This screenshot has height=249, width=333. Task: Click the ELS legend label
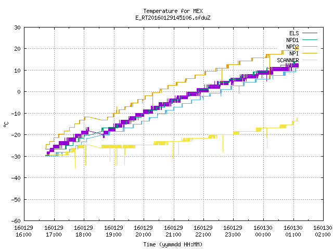click(294, 33)
